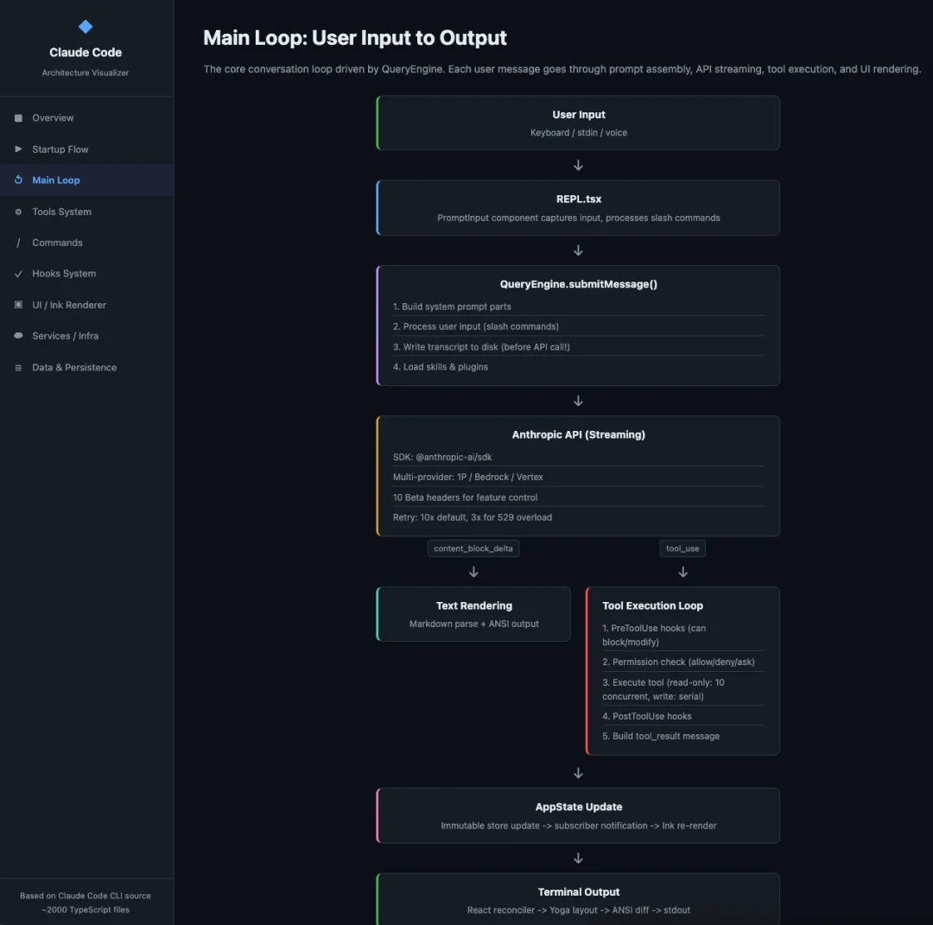Click the Data & Persistence list icon
Screen dimensions: 933x925
(18, 367)
